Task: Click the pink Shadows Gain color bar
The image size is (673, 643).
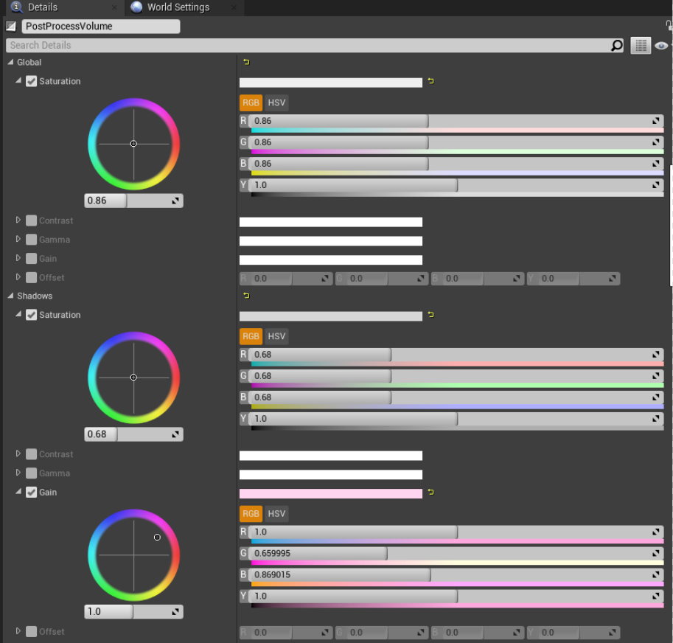Action: click(x=331, y=493)
